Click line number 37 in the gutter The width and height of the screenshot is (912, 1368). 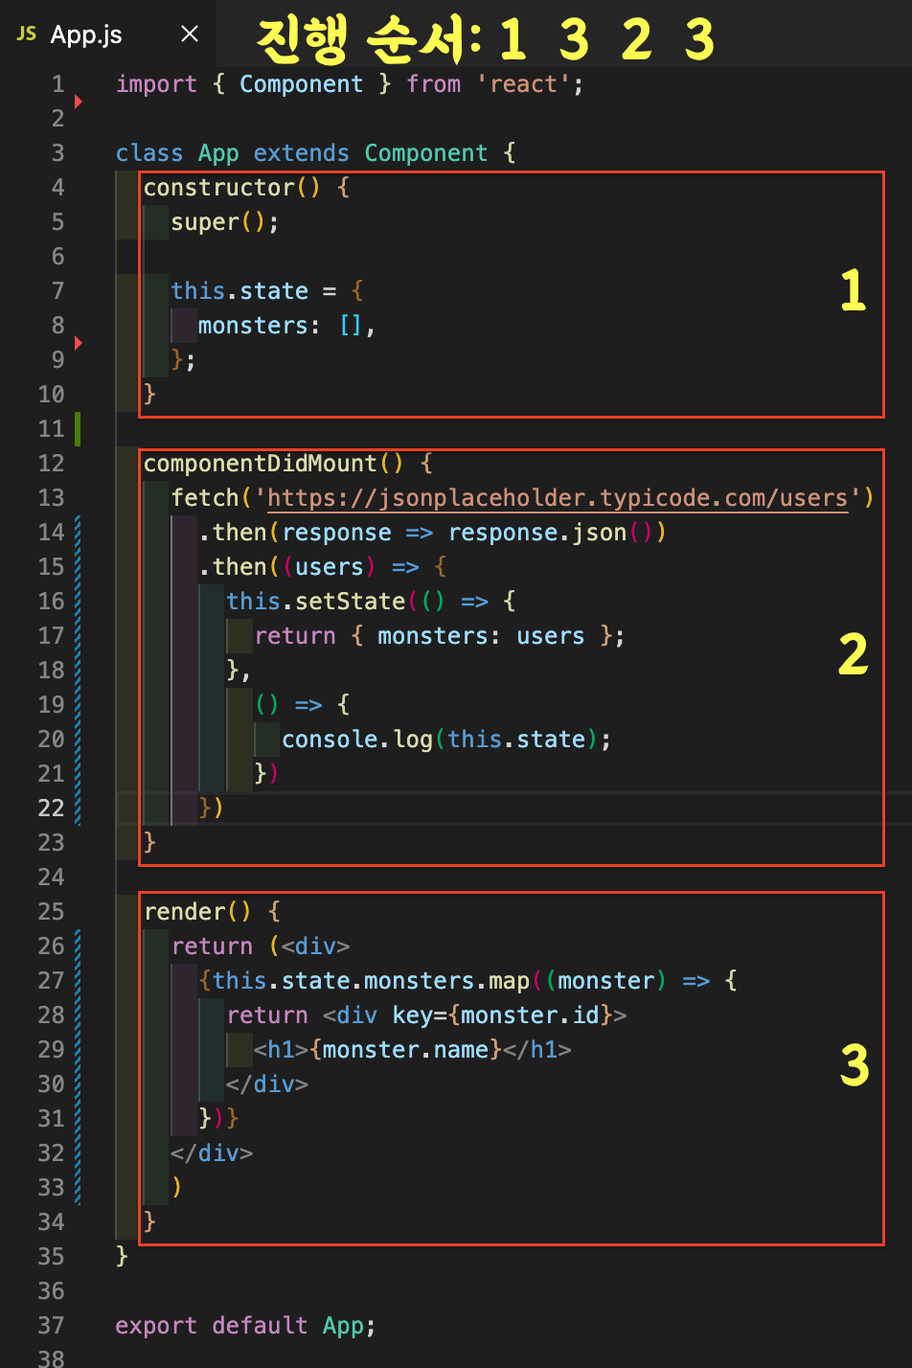[52, 1326]
